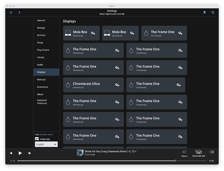
Task: Select the Displays settings tab
Action: (46, 72)
